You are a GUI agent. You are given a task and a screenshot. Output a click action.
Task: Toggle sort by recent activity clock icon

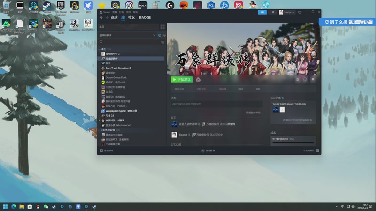pos(160,35)
